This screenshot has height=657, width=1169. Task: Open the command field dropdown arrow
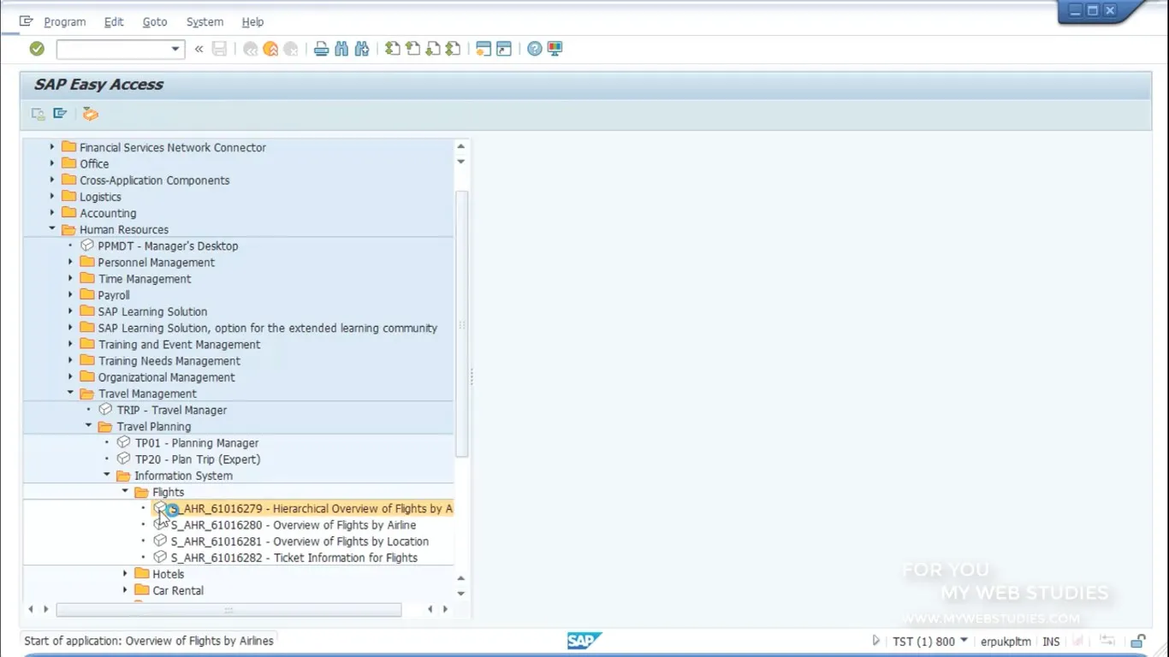(x=175, y=49)
